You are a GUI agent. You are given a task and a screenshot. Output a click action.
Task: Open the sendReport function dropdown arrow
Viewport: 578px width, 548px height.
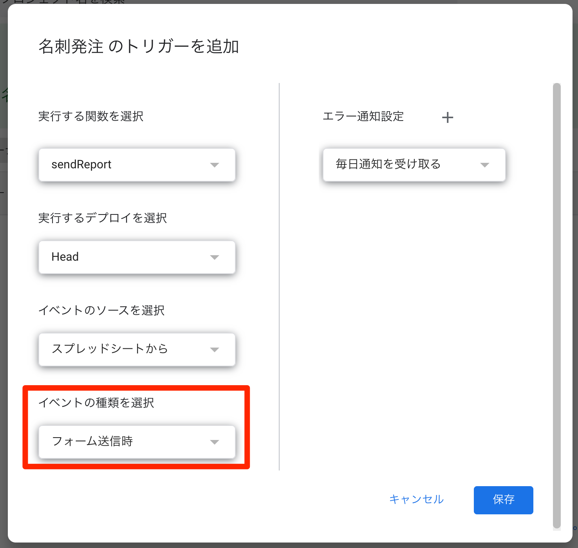click(214, 165)
